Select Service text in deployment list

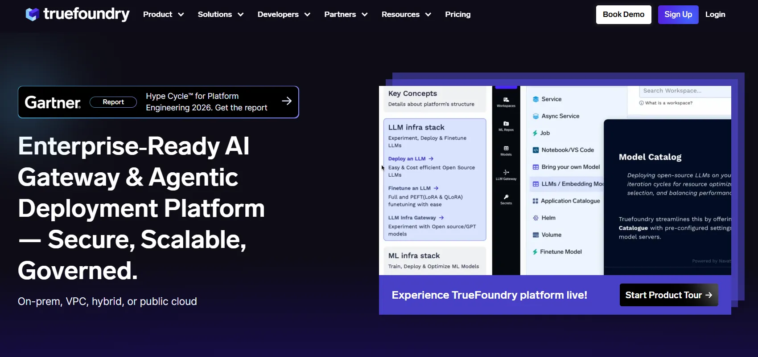point(552,99)
